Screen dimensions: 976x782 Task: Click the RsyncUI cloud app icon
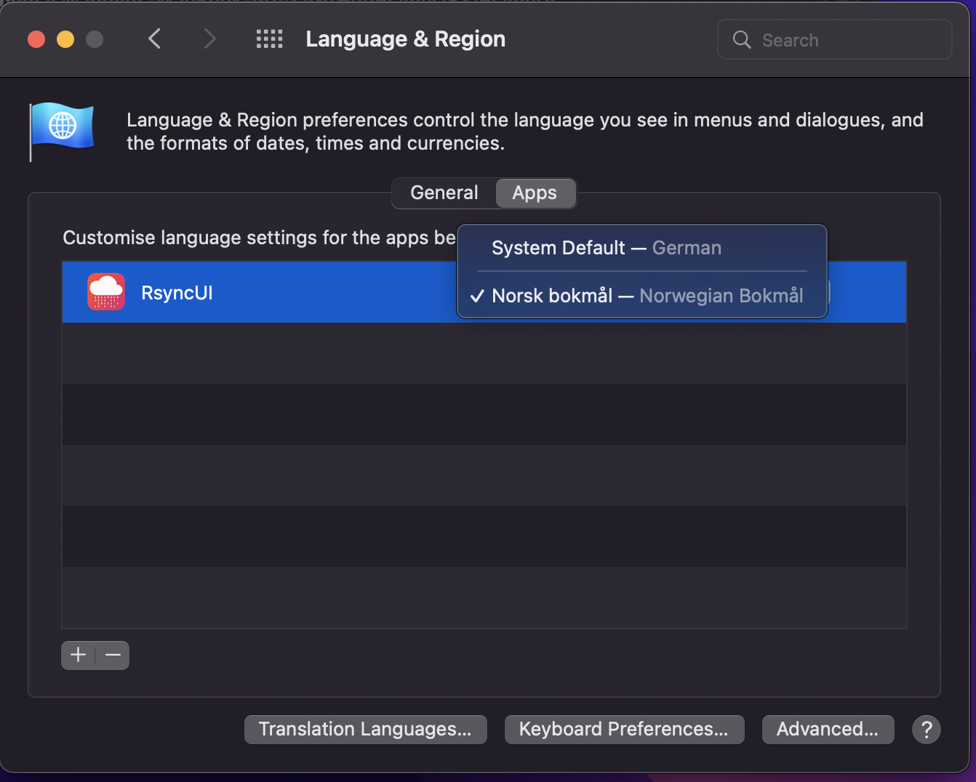106,292
